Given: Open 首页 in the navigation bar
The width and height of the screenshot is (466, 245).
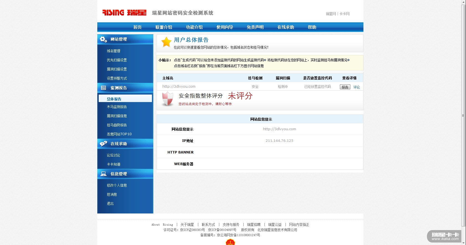Looking at the screenshot, I should [x=137, y=27].
